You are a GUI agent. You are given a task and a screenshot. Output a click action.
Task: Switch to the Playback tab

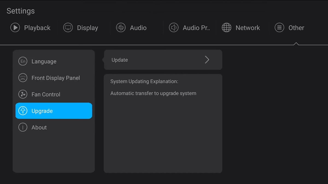point(37,28)
